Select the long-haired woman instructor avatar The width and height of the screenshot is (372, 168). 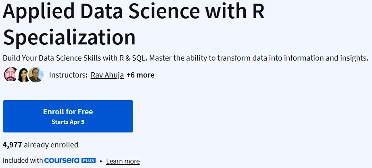tap(23, 75)
